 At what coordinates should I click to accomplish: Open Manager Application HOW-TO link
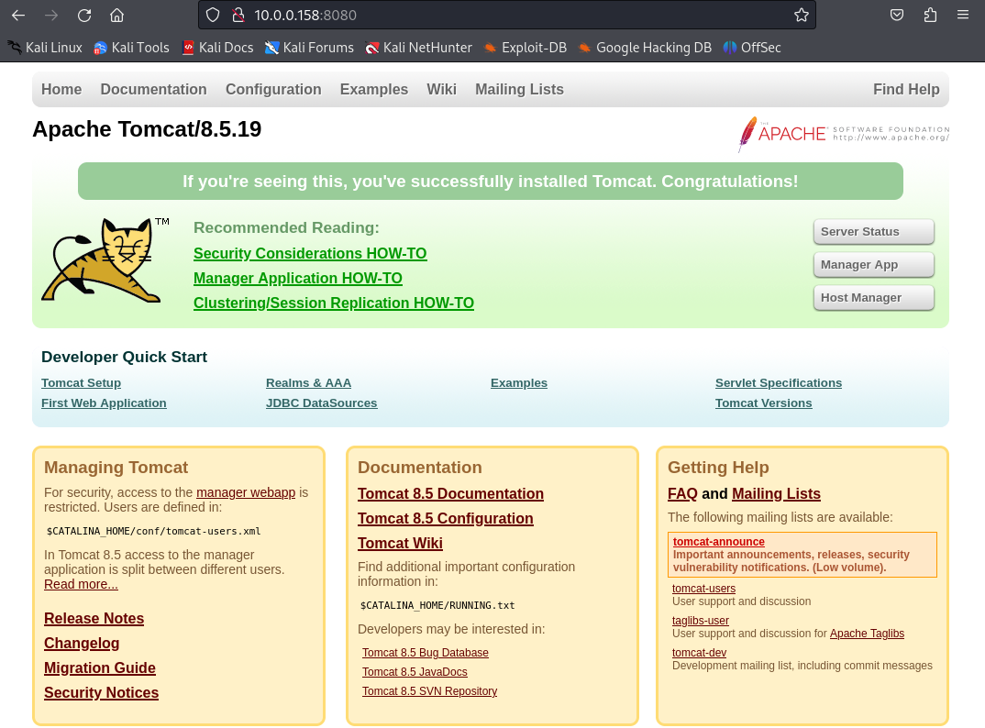pyautogui.click(x=298, y=278)
